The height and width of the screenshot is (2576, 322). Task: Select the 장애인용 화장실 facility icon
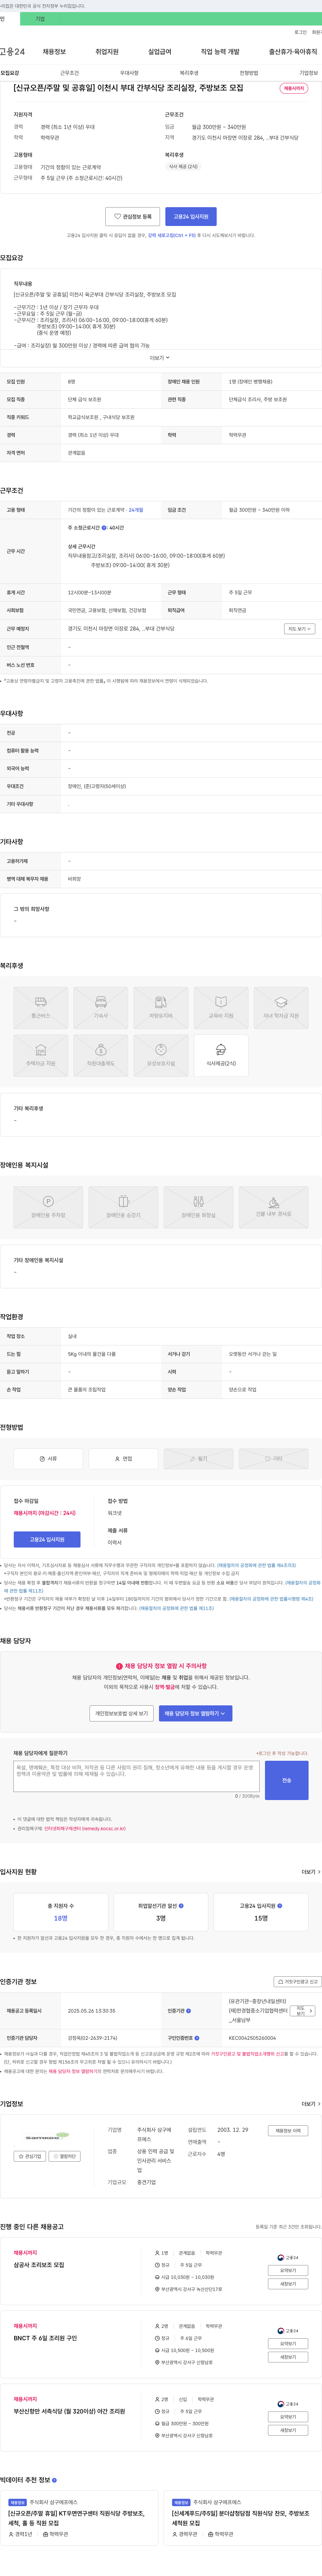coord(198,1207)
